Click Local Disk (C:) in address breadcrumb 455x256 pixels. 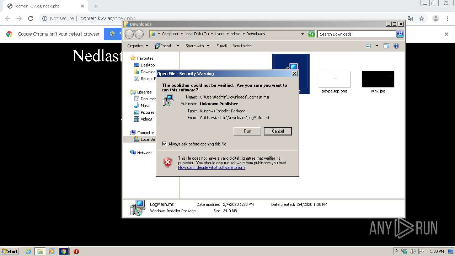click(197, 34)
